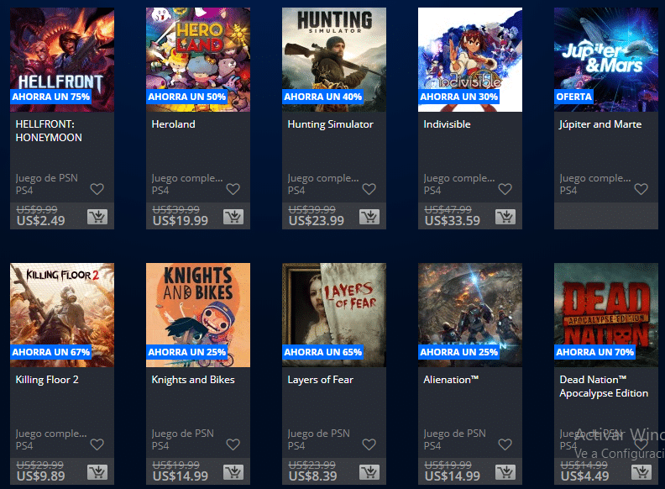Add Alienation to the cart

pos(505,472)
